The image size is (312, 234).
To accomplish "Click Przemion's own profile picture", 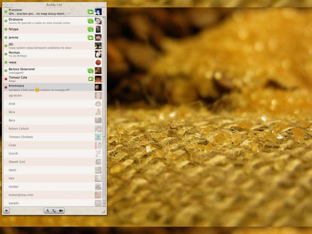I will coord(98,12).
